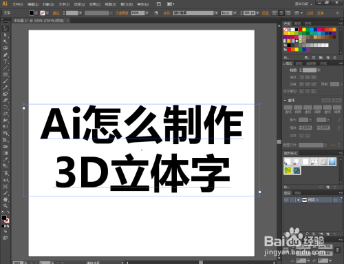The image size is (344, 264).
Task: Choose the right paragraph align button
Action: [x=288, y=13]
